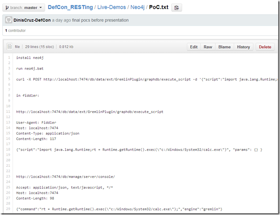The image size is (280, 215).
Task: Click the script JSON payload on line 18
Action: click(139, 150)
